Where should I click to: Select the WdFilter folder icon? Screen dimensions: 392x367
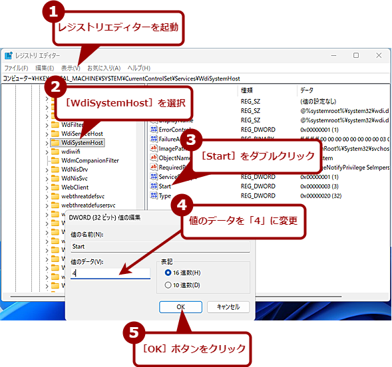(55, 124)
